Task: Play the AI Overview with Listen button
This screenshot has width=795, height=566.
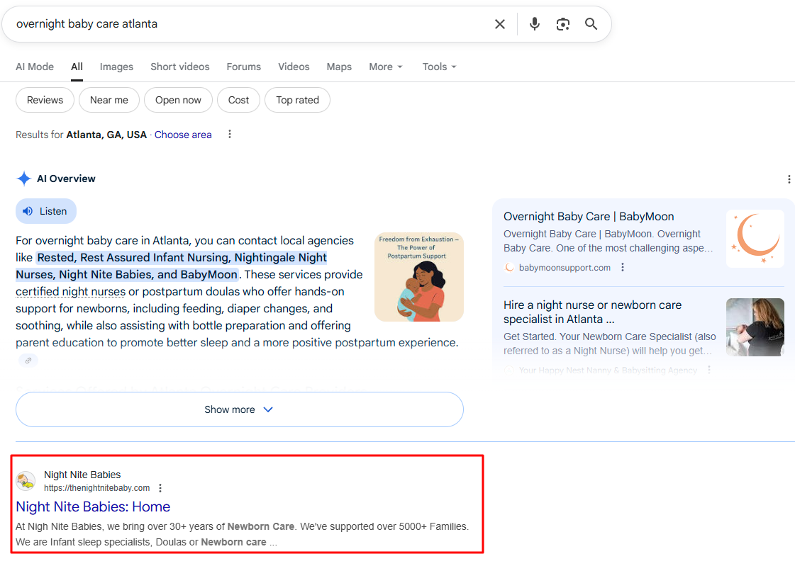Action: click(46, 211)
